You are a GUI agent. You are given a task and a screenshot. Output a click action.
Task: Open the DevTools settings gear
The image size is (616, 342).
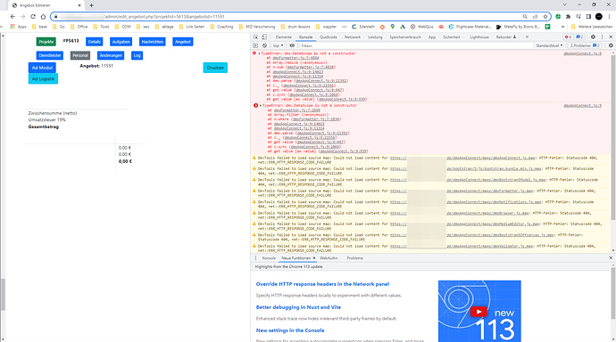(593, 37)
